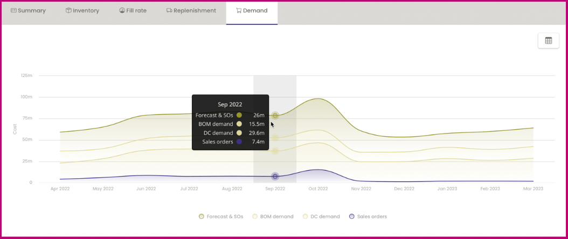Hide the BOM demand series
Viewport: 568px width, 239px height.
272,216
